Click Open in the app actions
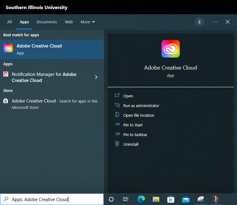The height and width of the screenshot is (205, 237). [128, 96]
